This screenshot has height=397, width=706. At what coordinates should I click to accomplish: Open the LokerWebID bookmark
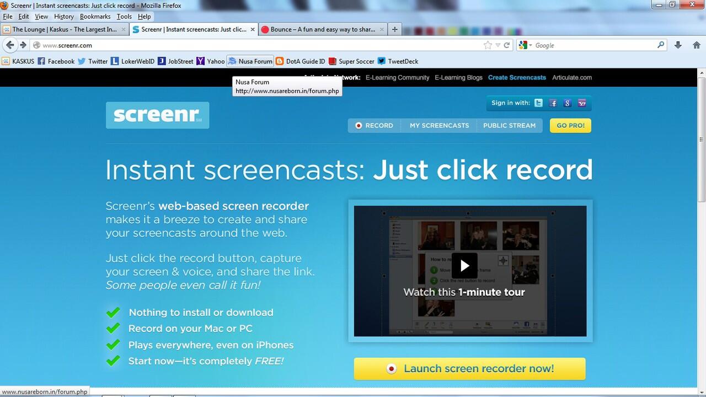(133, 61)
